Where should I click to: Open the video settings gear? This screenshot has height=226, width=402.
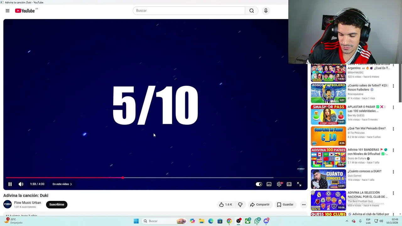pyautogui.click(x=279, y=184)
